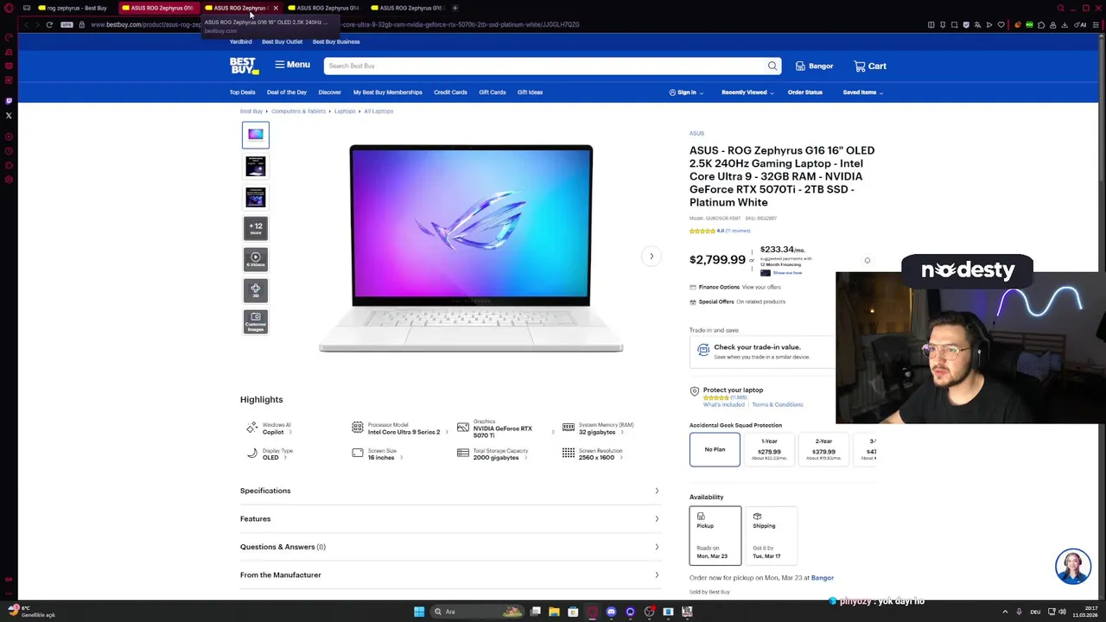Click the browser back arrow
1106x622 pixels.
(25, 24)
